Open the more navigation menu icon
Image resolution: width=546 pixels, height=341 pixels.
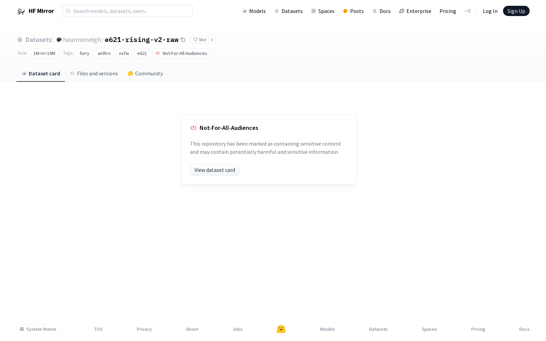click(x=468, y=11)
